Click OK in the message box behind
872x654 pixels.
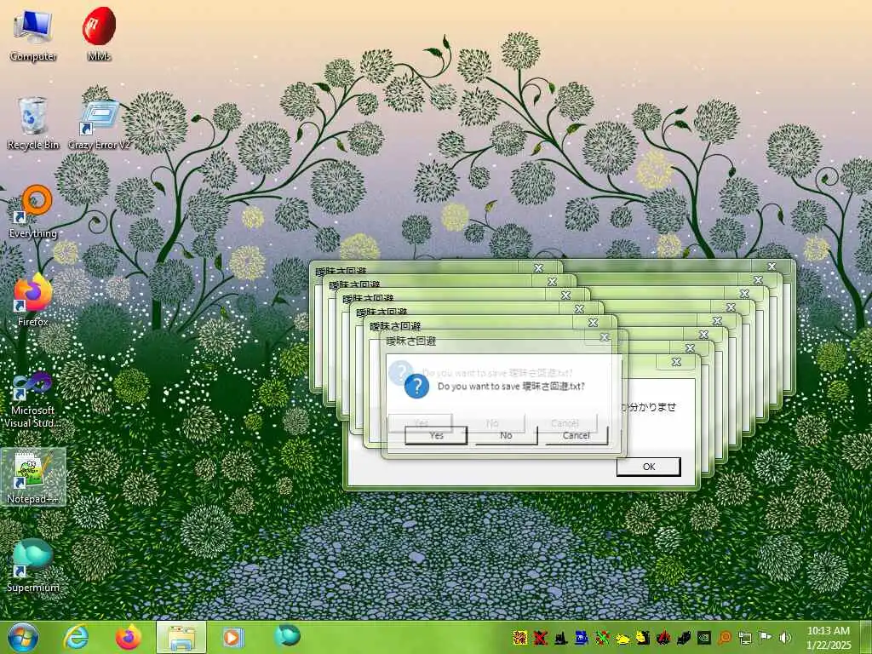(x=648, y=467)
